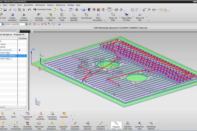The height and width of the screenshot is (131, 197).
Task: Click Show Filled 2D IPWs
Action: pos(126,17)
